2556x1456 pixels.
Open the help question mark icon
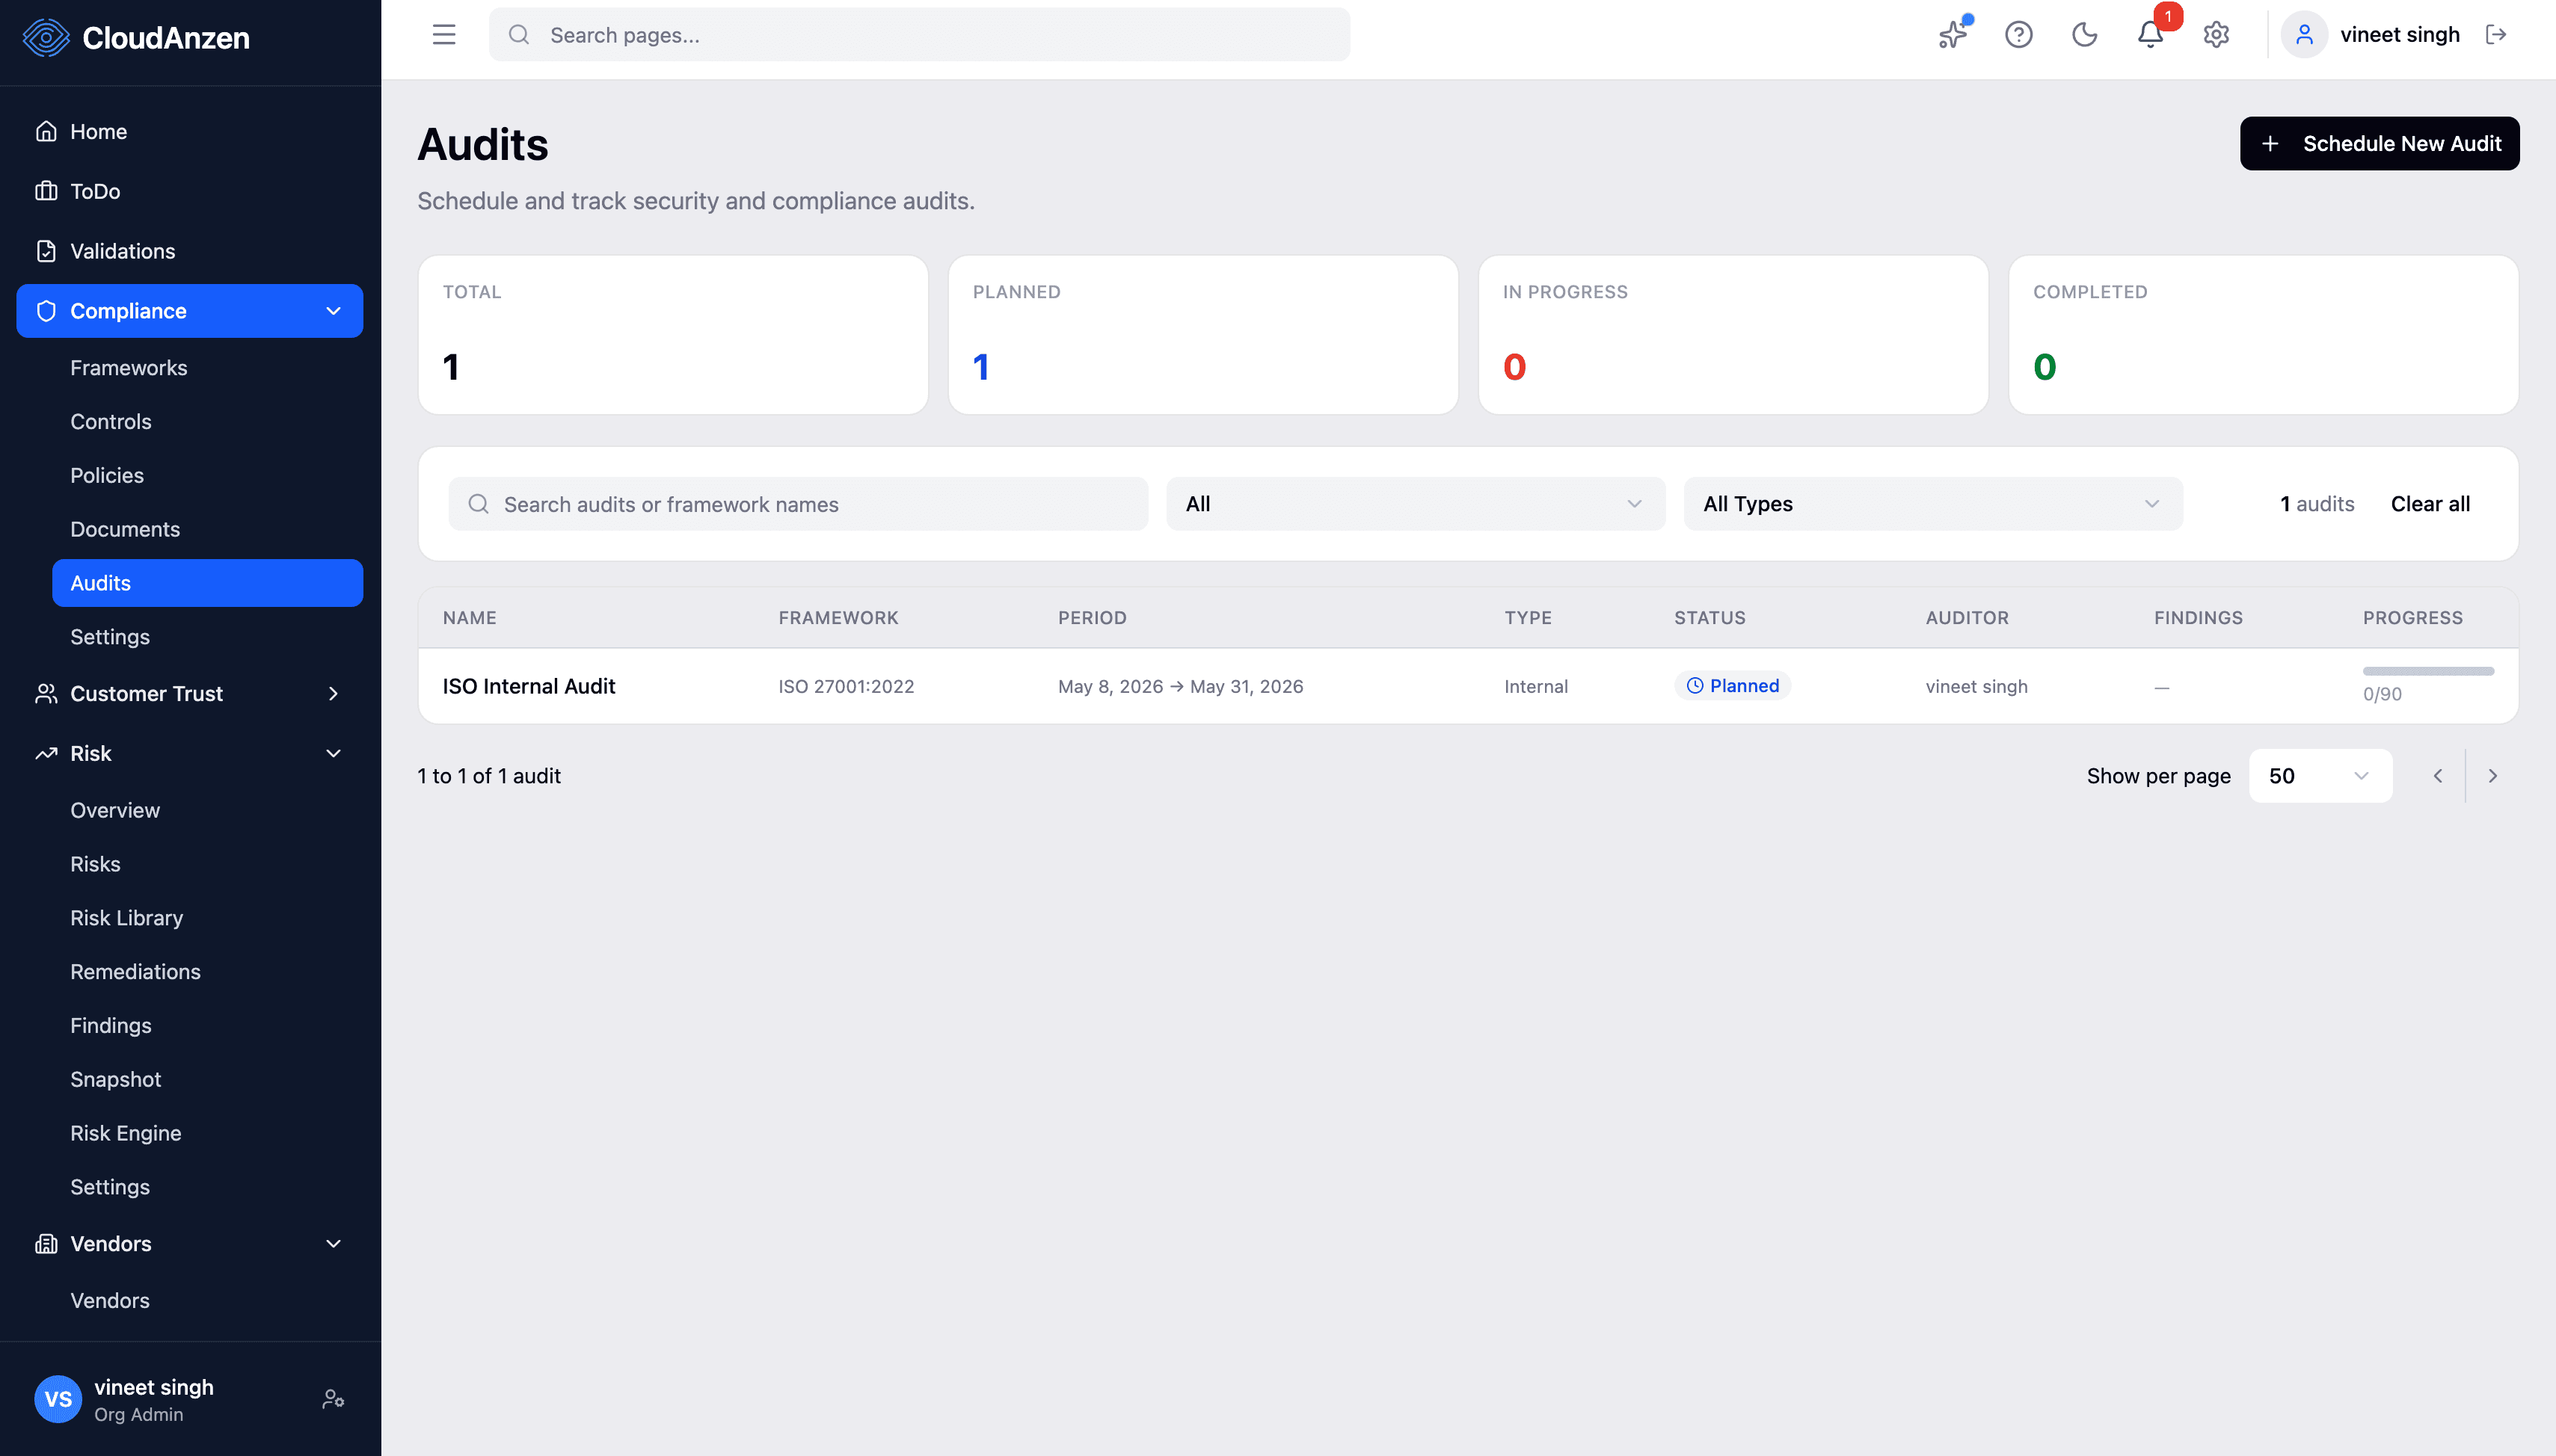2018,35
